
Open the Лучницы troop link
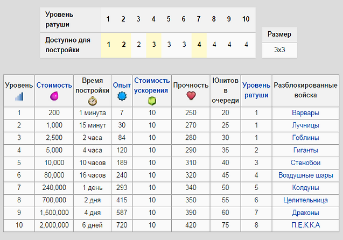point(305,125)
